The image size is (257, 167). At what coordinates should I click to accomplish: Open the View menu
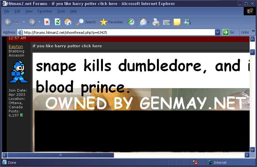[x=29, y=11]
